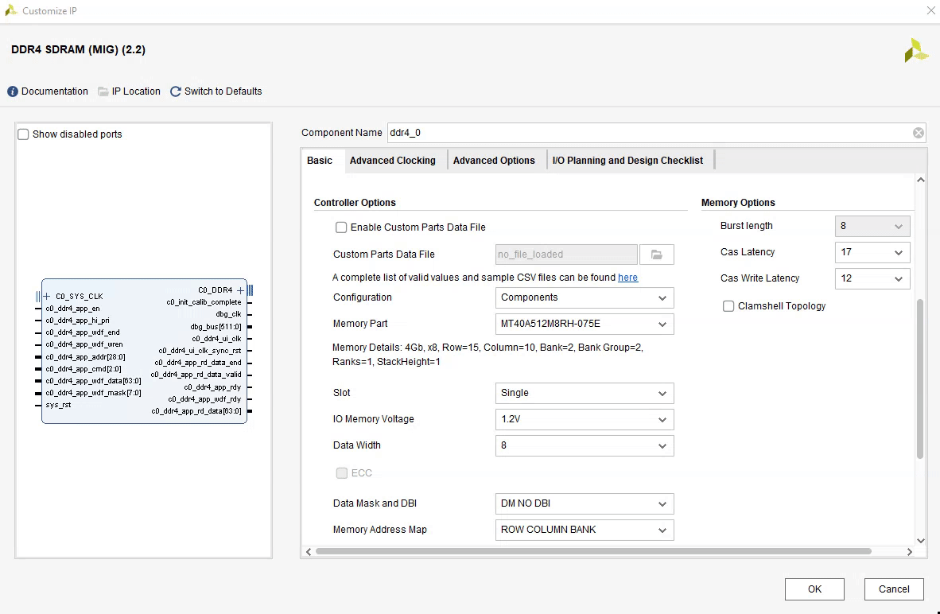Click the IP Location folder icon
Screen dimensions: 940x614
pos(103,91)
